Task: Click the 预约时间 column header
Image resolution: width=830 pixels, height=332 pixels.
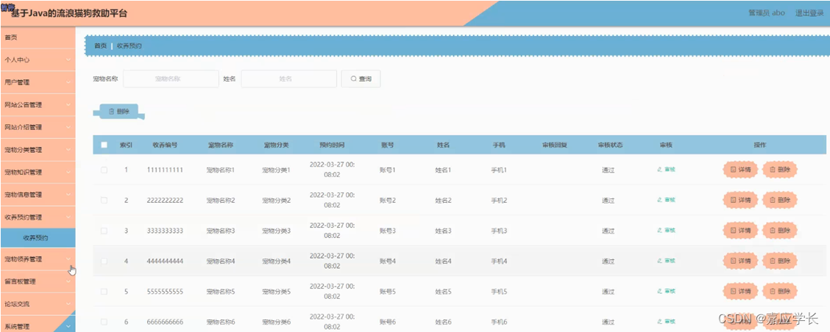Action: click(333, 144)
